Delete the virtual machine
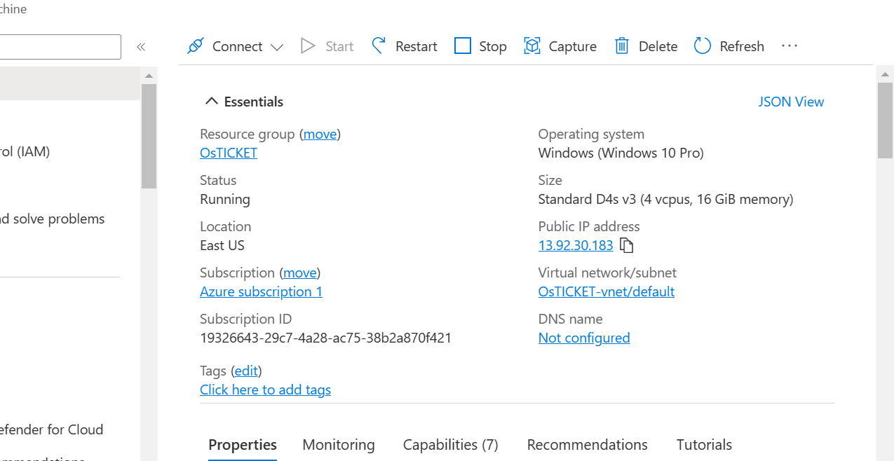Viewport: 894px width, 461px height. pos(646,46)
